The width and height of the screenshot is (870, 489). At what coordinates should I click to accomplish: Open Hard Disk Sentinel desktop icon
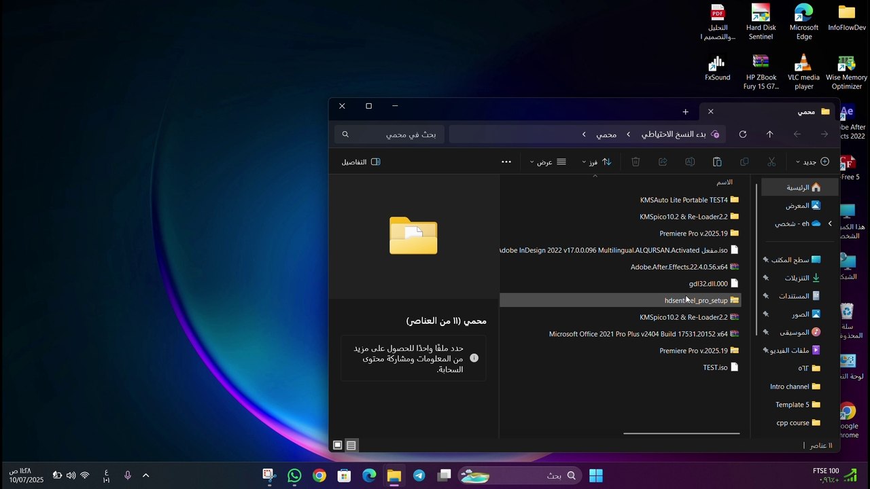(761, 22)
